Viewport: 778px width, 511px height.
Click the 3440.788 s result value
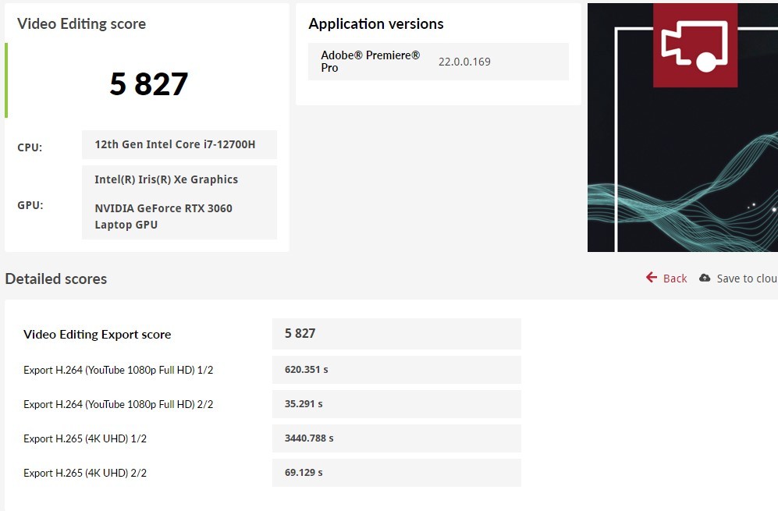point(308,438)
